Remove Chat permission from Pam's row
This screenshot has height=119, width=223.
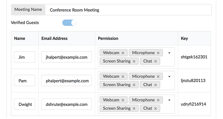click(156, 85)
